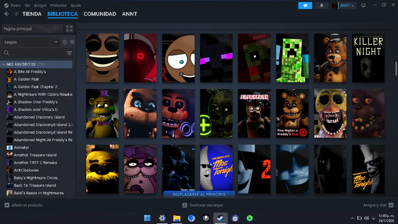Go forward with the right arrow
This screenshot has width=398, height=224.
[x=16, y=14]
